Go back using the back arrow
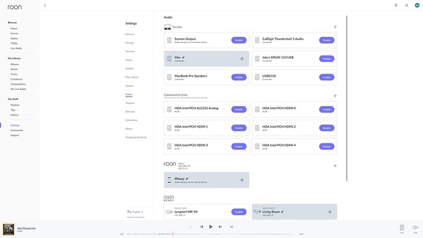Image resolution: width=423 pixels, height=238 pixels. [45, 6]
